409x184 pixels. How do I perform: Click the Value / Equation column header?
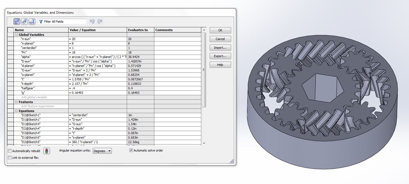click(98, 30)
